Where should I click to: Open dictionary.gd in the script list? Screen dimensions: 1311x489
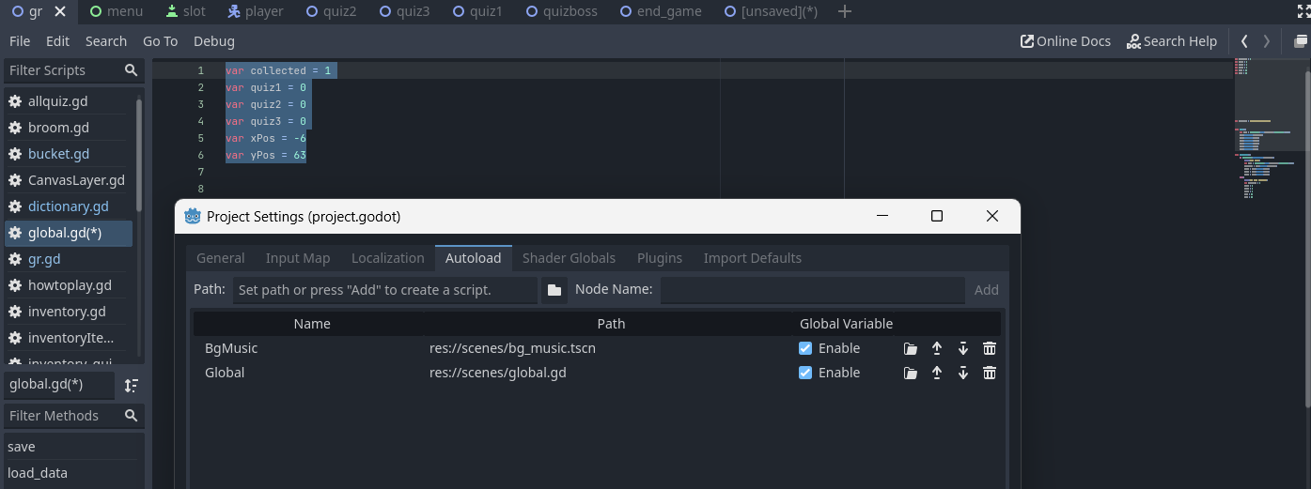click(x=69, y=206)
